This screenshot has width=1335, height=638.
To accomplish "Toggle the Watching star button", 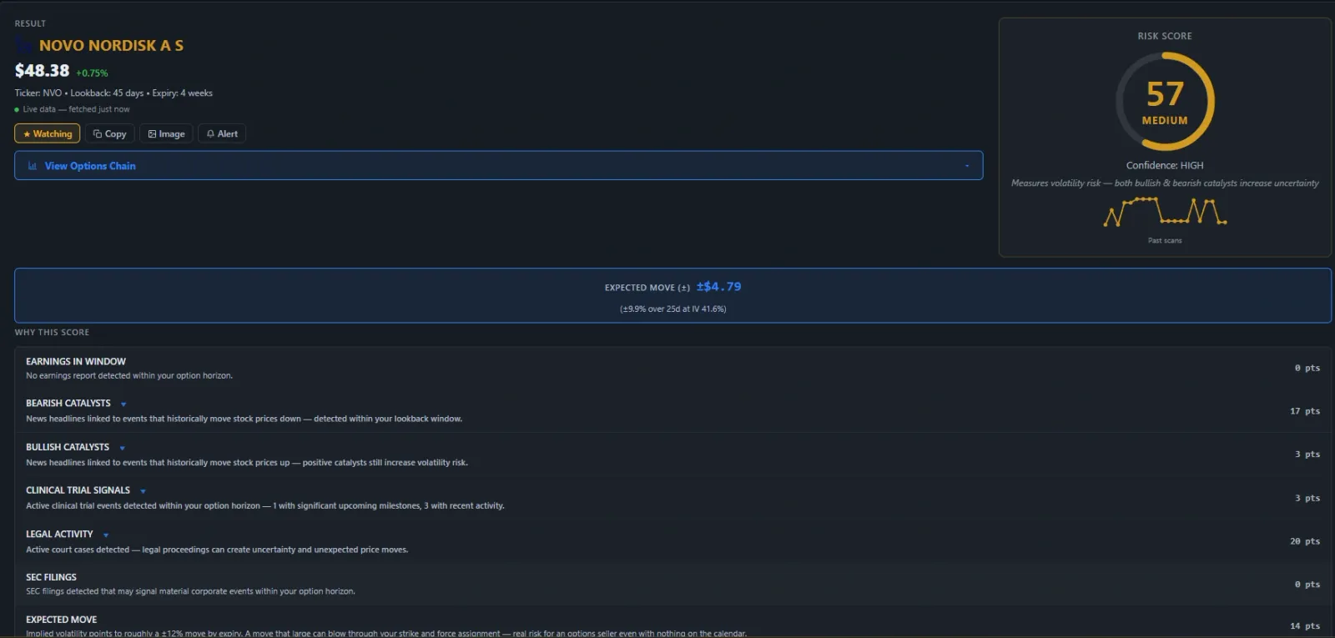I will click(48, 133).
